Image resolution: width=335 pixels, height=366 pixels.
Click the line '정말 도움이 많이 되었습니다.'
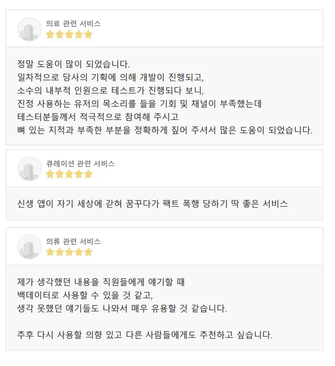tap(73, 64)
